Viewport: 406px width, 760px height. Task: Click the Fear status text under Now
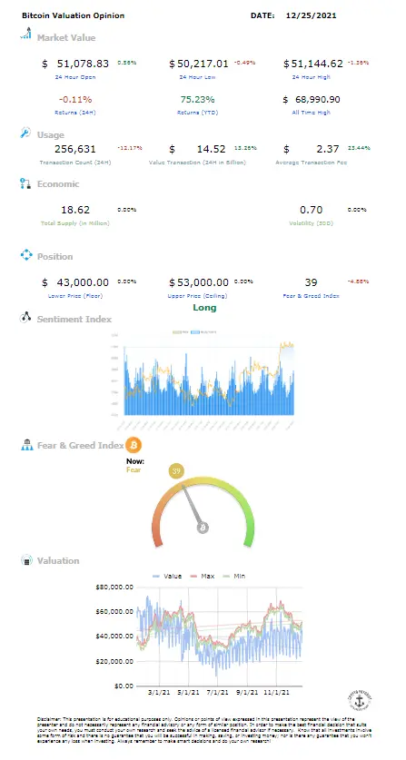click(134, 469)
